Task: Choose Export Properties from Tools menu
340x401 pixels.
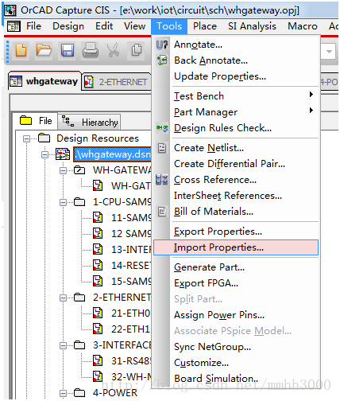Action: 236,232
